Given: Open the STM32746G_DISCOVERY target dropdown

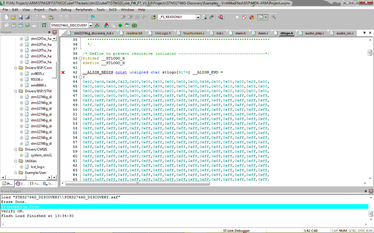Looking at the screenshot, I should (91, 25).
